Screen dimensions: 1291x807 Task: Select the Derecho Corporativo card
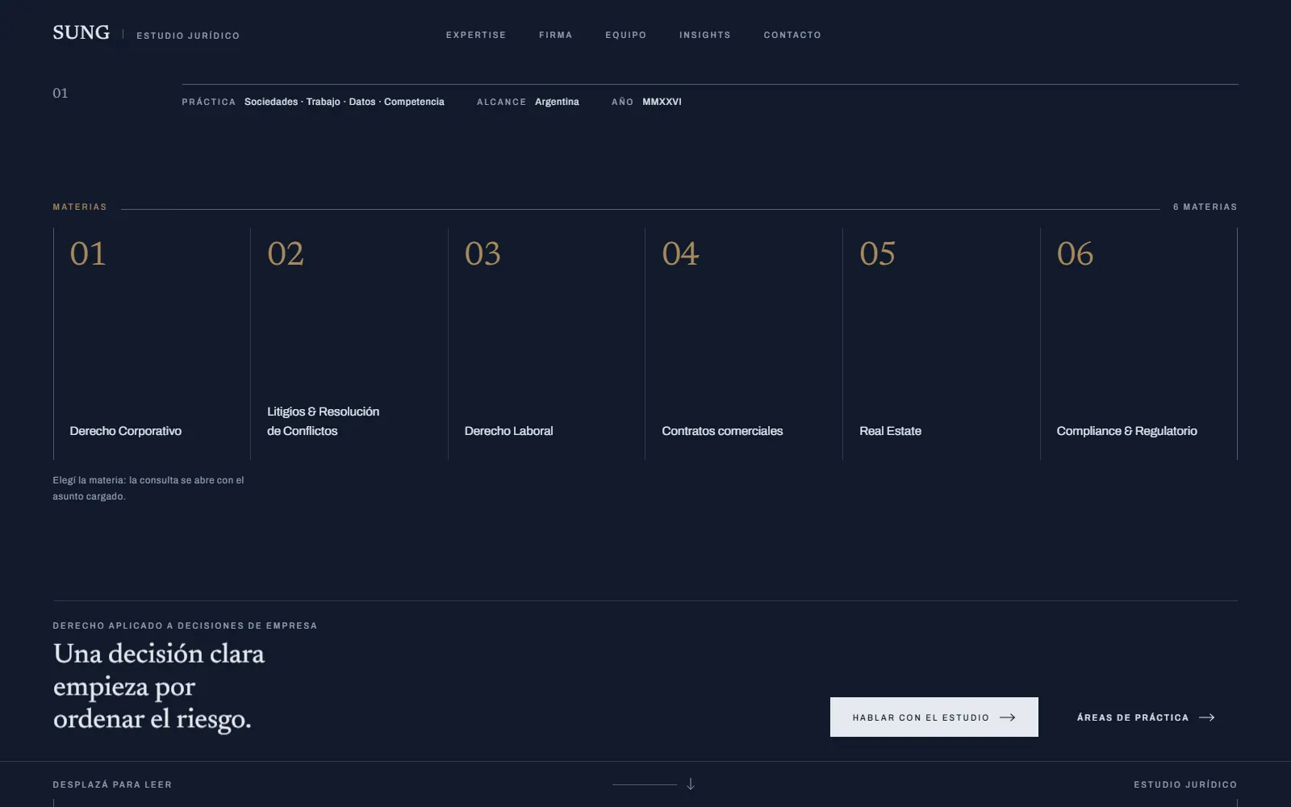click(x=152, y=344)
